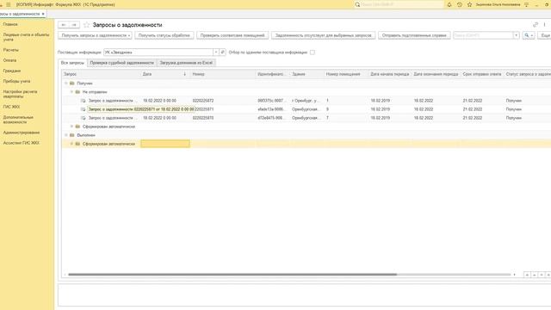Open the form's vertical dots menu

click(545, 25)
